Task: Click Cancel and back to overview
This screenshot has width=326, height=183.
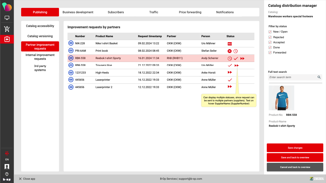Action: pos(295,167)
